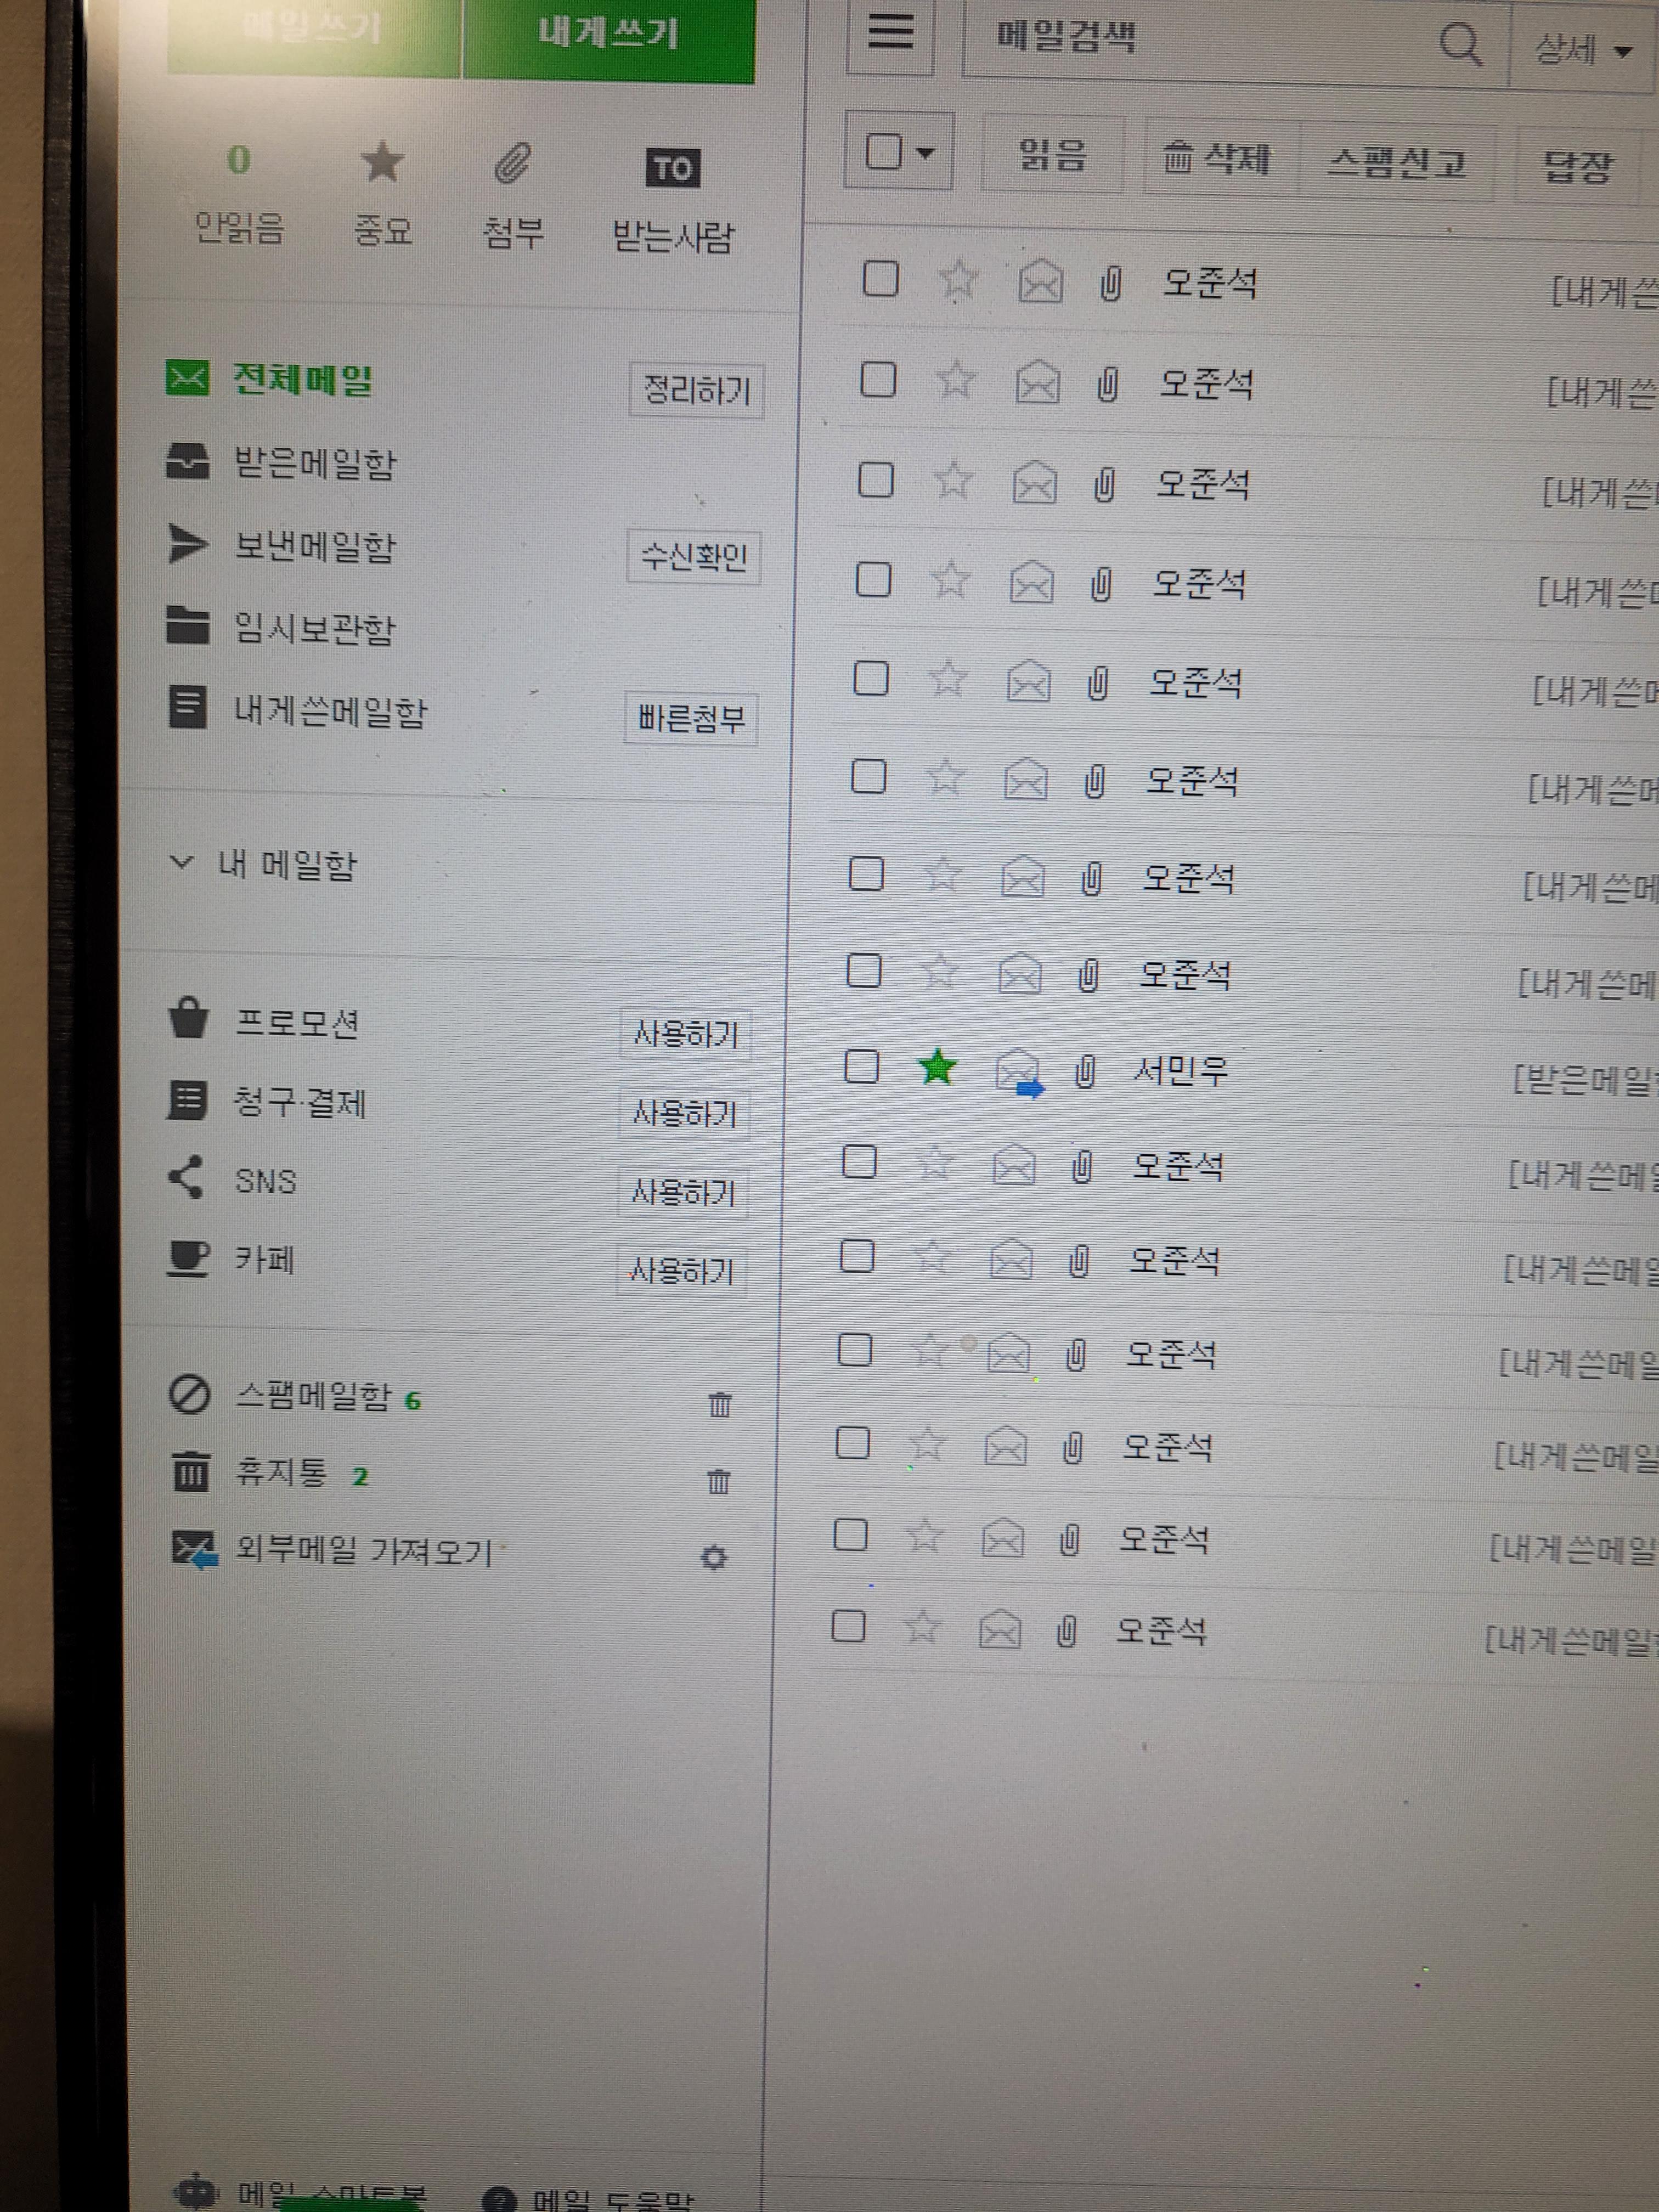Check the 서민우 email checkbox
This screenshot has width=1659, height=2212.
point(861,1067)
